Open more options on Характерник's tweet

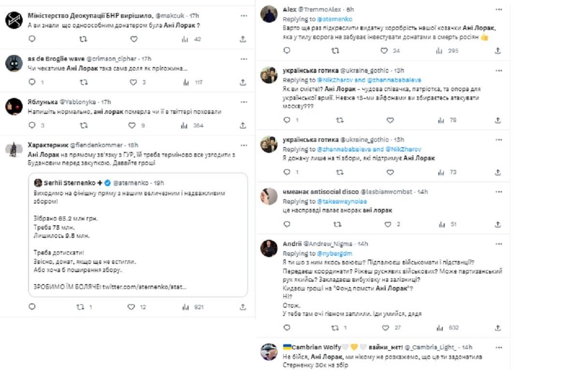244,145
